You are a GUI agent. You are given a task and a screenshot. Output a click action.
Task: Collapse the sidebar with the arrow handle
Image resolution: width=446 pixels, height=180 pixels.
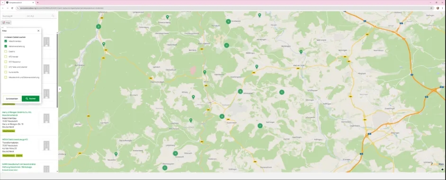pos(60,89)
